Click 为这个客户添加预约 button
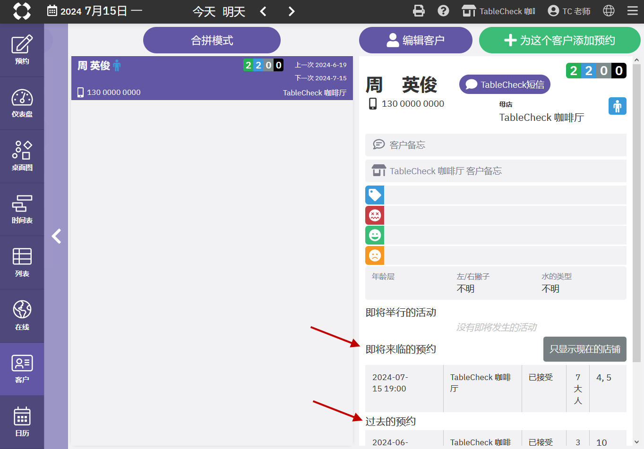 pyautogui.click(x=560, y=40)
